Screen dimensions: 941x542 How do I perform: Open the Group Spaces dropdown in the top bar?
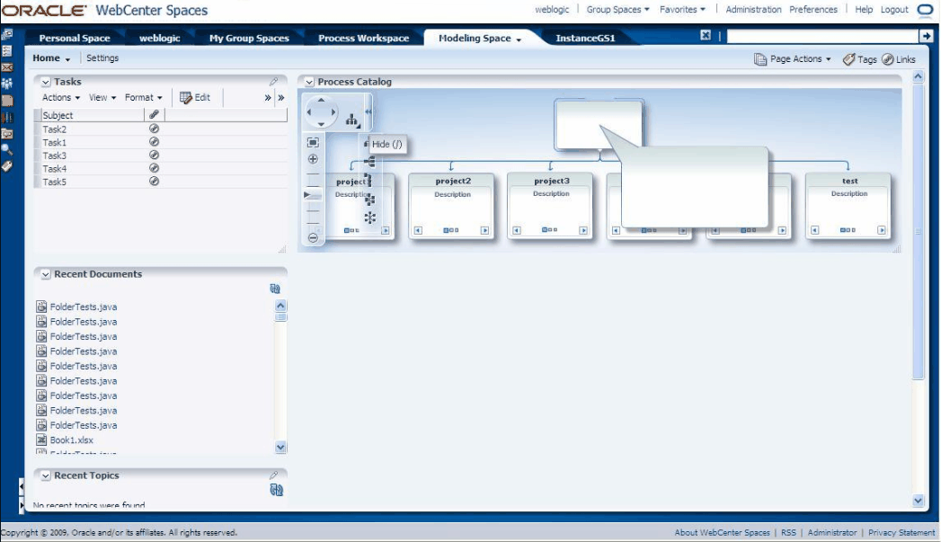pos(617,10)
